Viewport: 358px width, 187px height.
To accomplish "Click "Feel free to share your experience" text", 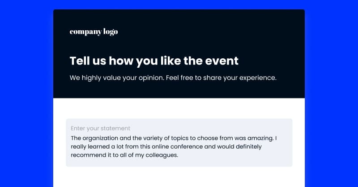I will point(221,78).
